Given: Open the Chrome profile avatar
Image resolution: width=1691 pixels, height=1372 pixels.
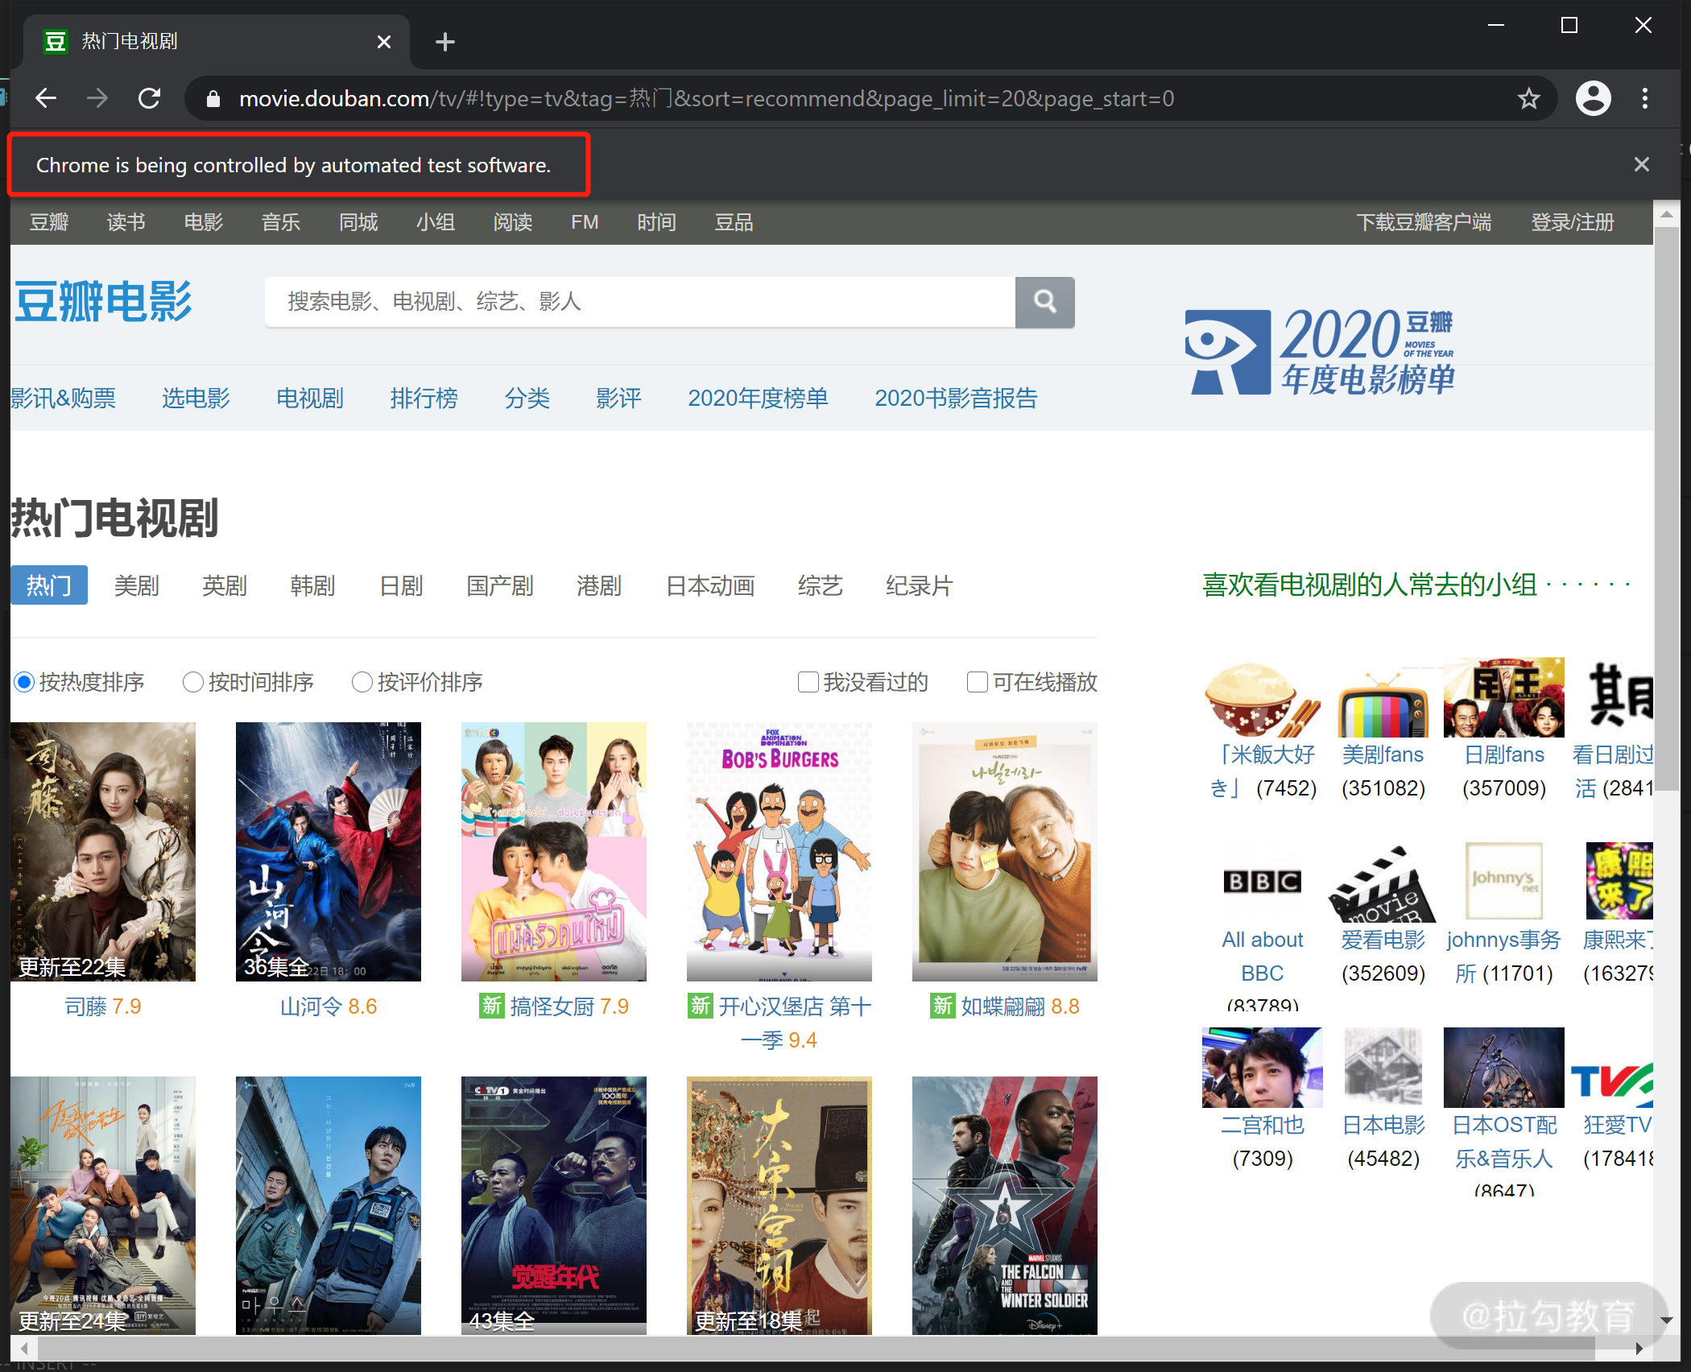Looking at the screenshot, I should coord(1593,98).
